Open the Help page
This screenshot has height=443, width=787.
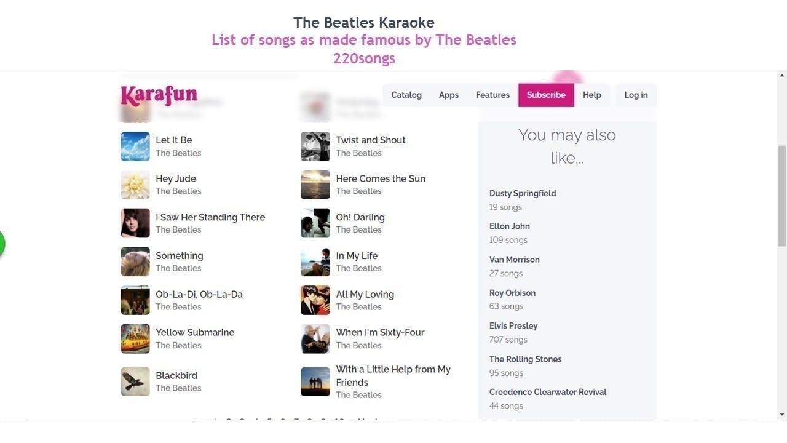(592, 95)
